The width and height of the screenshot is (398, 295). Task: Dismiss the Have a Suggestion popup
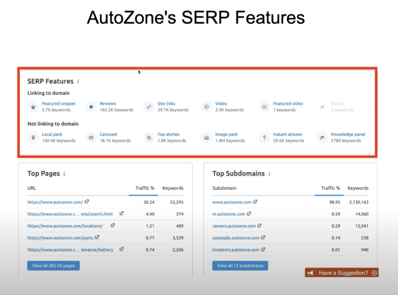[x=374, y=273]
